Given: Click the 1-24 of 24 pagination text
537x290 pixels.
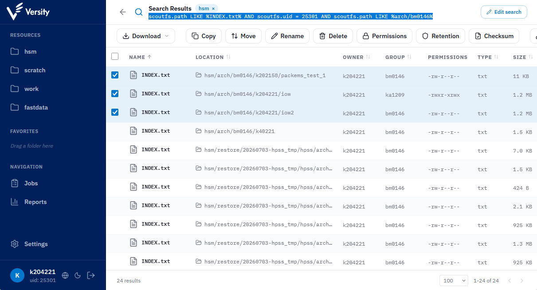Looking at the screenshot, I should click(x=486, y=281).
